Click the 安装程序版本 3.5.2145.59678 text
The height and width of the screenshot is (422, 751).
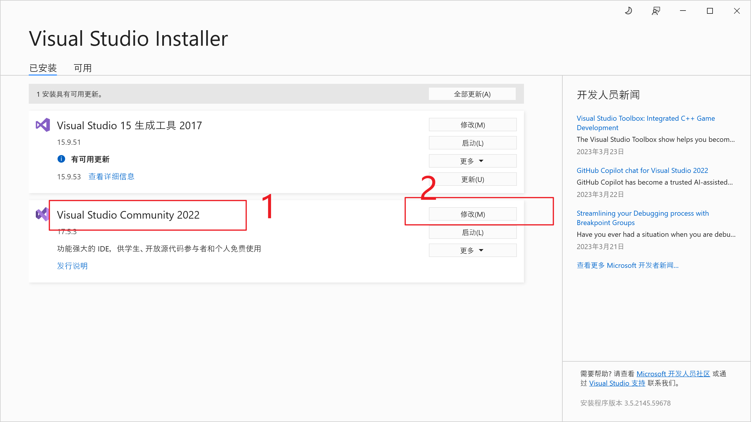point(625,403)
